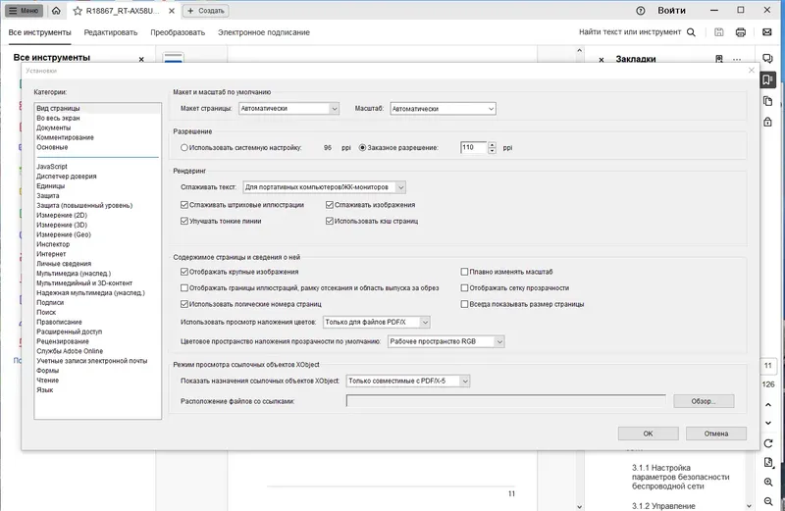This screenshot has width=785, height=511.
Task: Open Все инструменты tab
Action: tap(39, 32)
